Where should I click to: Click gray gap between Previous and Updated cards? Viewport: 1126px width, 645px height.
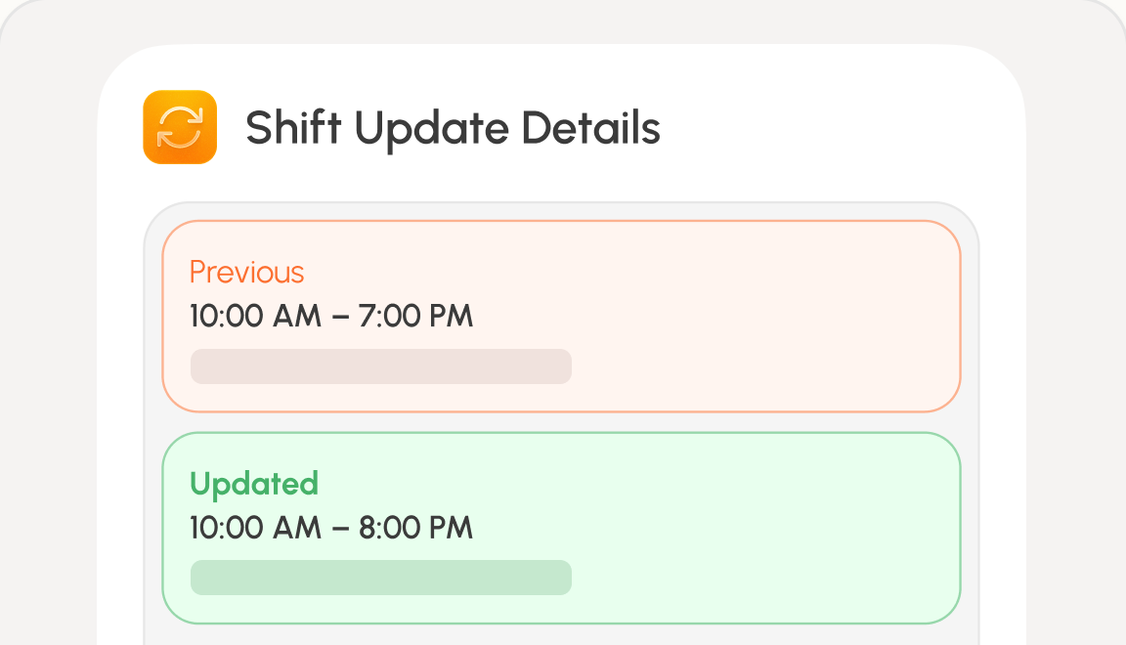(562, 422)
